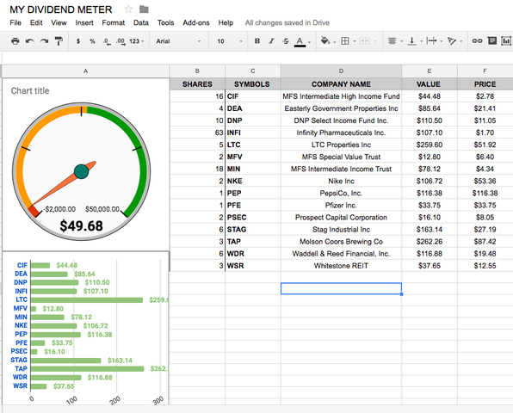Image resolution: width=513 pixels, height=413 pixels.
Task: Open the borders tool
Action: [x=345, y=41]
